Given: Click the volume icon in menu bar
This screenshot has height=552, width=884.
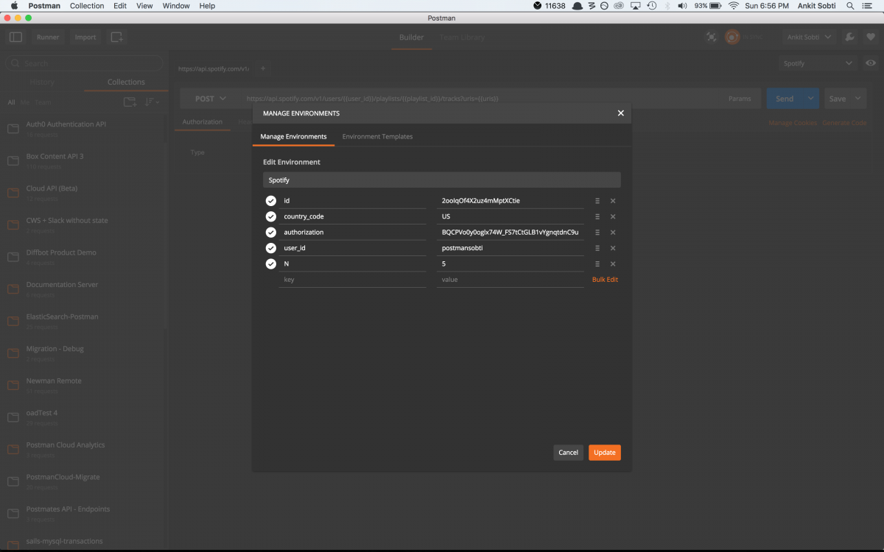Looking at the screenshot, I should pyautogui.click(x=682, y=6).
